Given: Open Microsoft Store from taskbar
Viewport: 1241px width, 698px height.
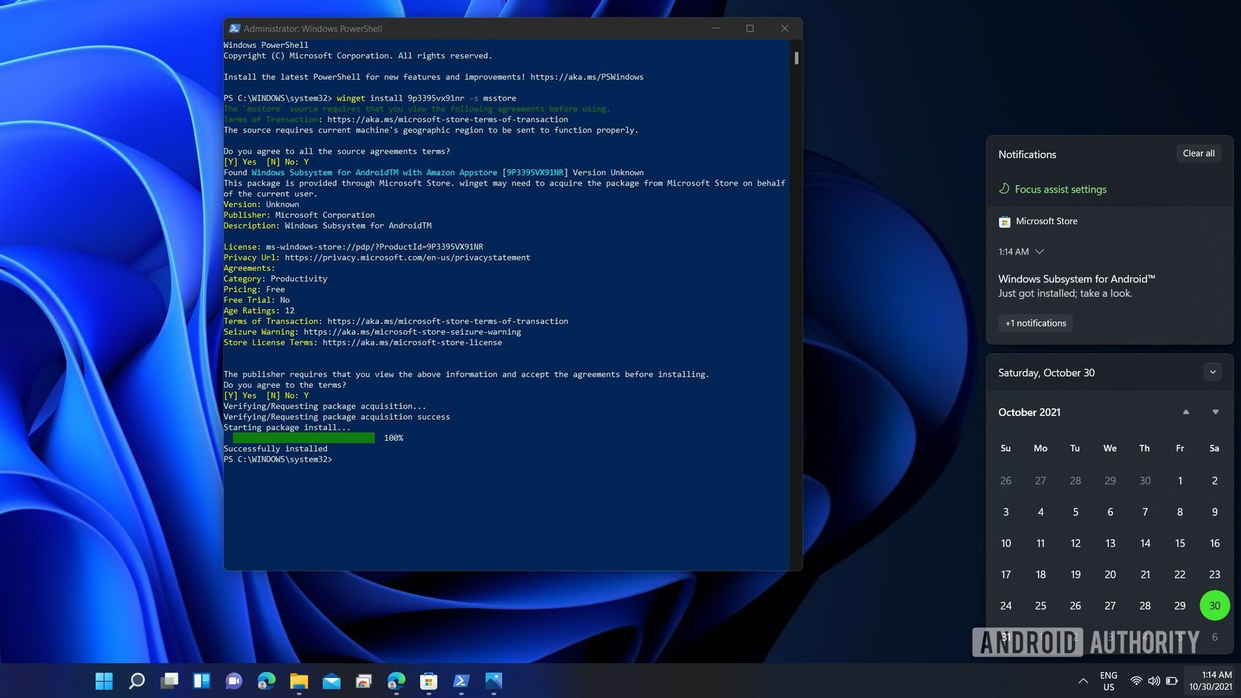Looking at the screenshot, I should tap(429, 681).
